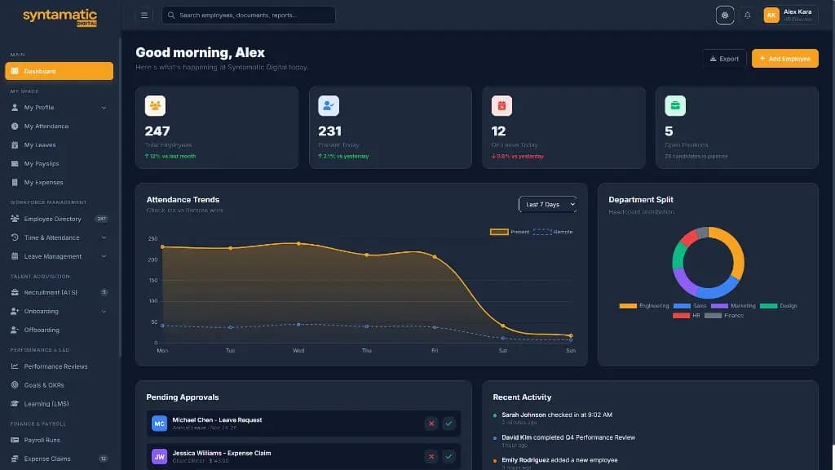
Task: Toggle Design in Department Split legend
Action: [779, 306]
